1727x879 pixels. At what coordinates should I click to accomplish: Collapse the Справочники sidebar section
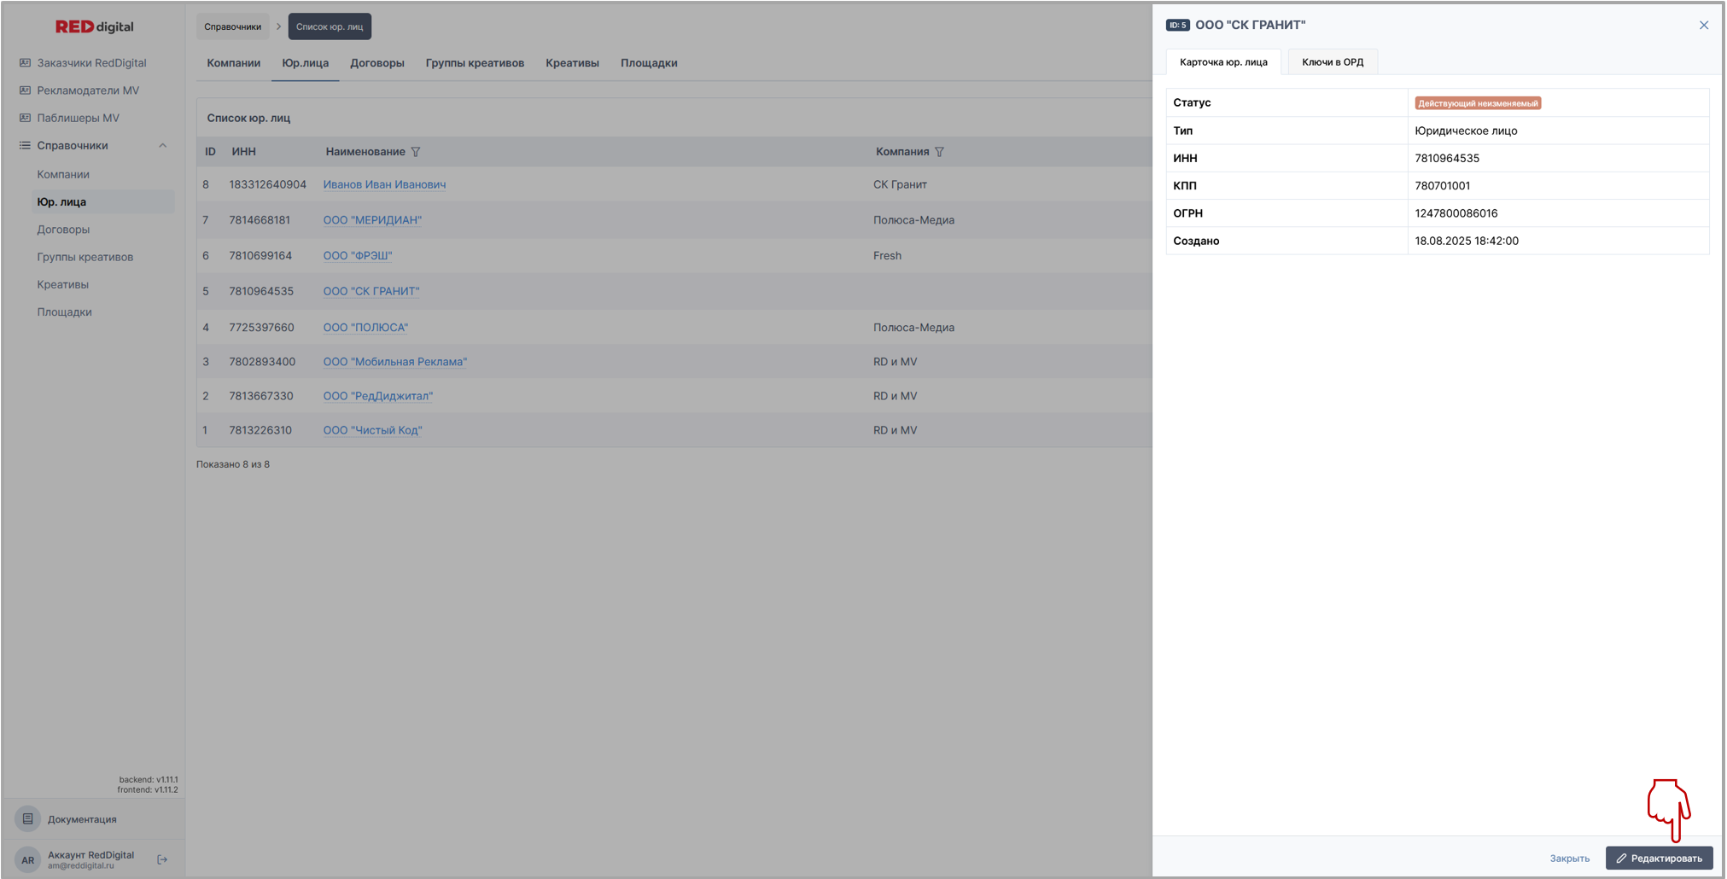[x=162, y=146]
